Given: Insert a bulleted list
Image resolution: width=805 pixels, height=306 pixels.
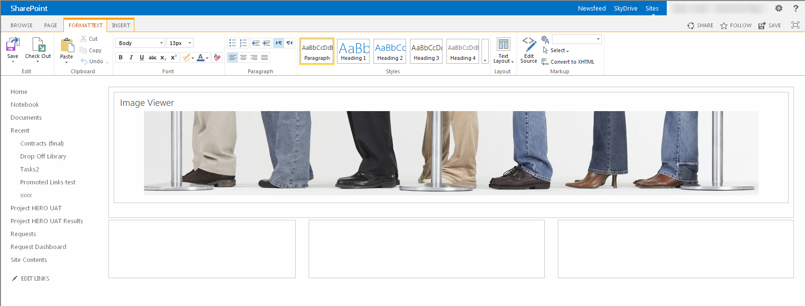Looking at the screenshot, I should [232, 43].
